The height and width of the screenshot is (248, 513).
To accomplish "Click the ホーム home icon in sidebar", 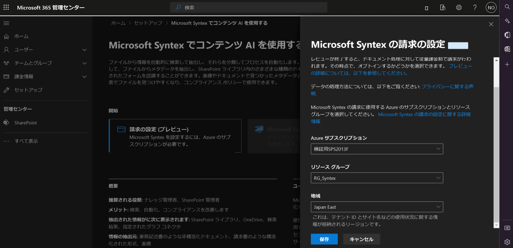I will 6,36.
